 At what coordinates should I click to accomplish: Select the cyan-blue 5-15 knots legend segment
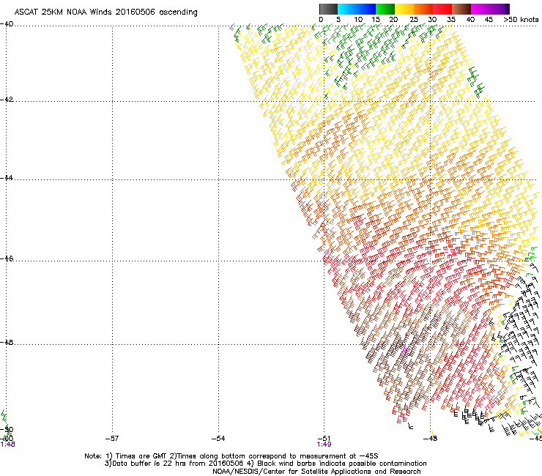coord(357,9)
